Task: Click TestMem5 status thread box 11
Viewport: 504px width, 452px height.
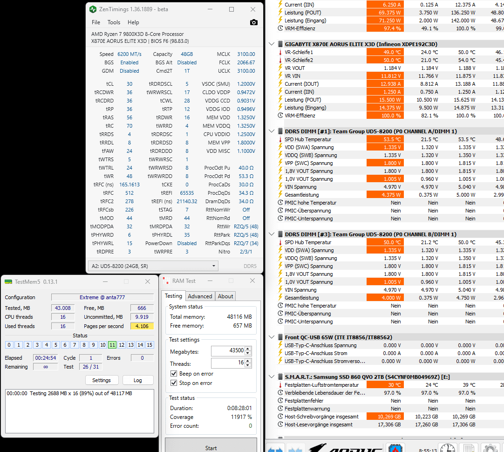Action: coord(112,345)
